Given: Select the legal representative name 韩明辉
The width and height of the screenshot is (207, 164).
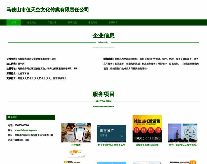Looking at the screenshot, I should 21,64.
